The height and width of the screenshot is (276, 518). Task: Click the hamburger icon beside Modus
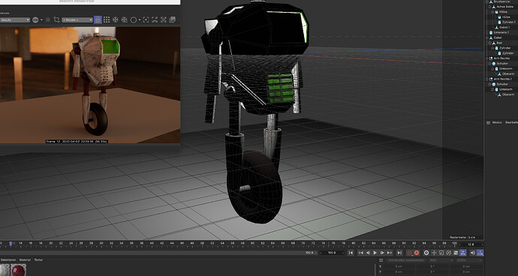[x=488, y=122]
